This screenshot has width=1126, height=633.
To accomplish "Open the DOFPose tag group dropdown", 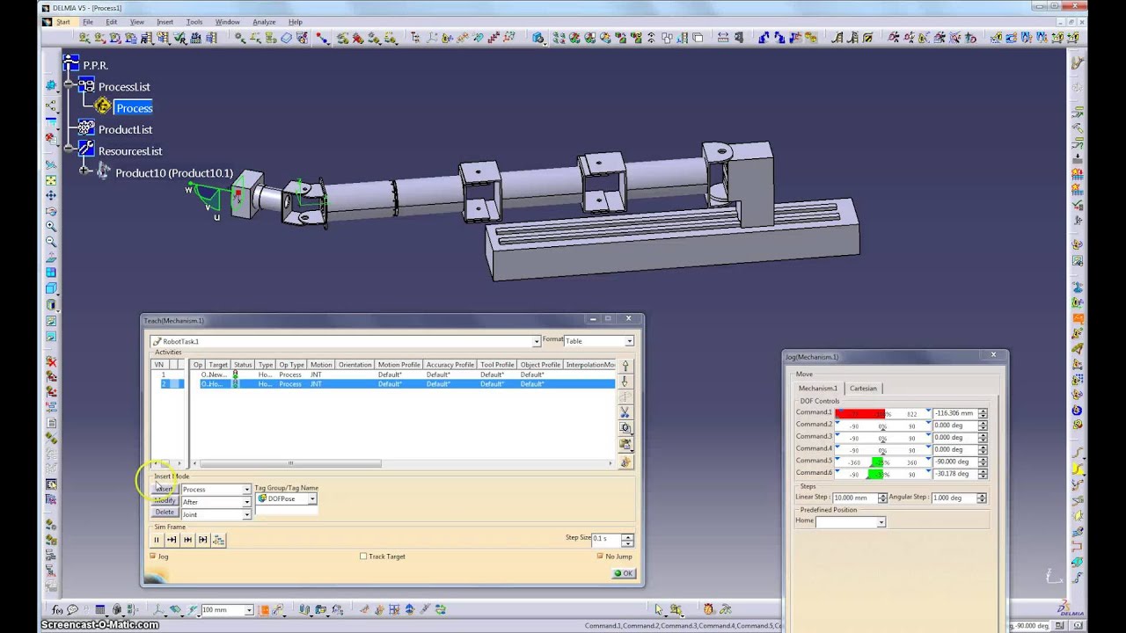I will point(312,498).
